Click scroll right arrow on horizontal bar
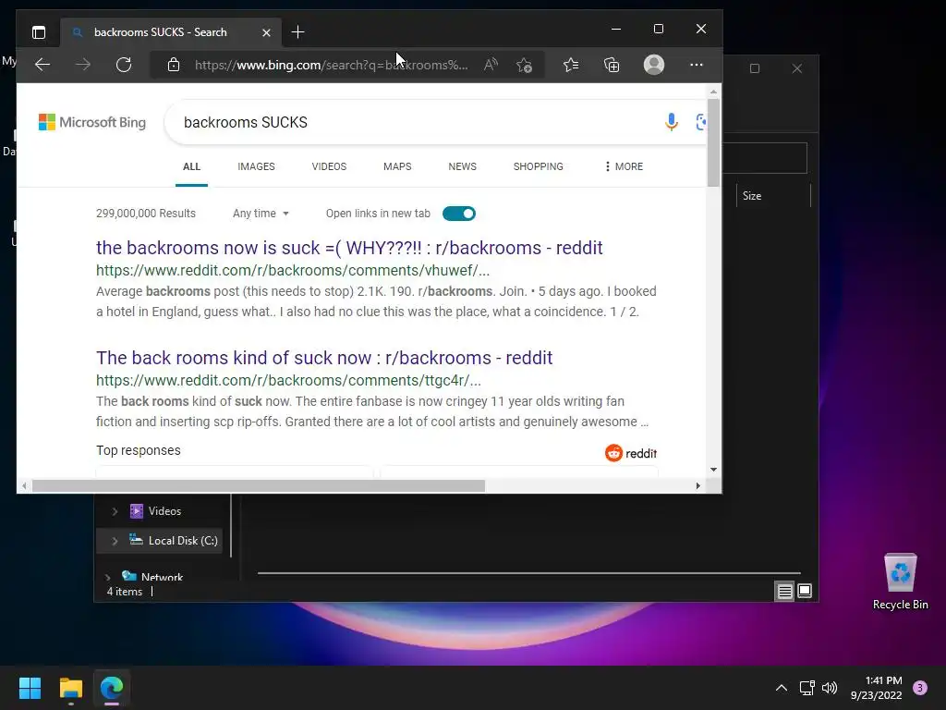Image resolution: width=946 pixels, height=710 pixels. (698, 486)
